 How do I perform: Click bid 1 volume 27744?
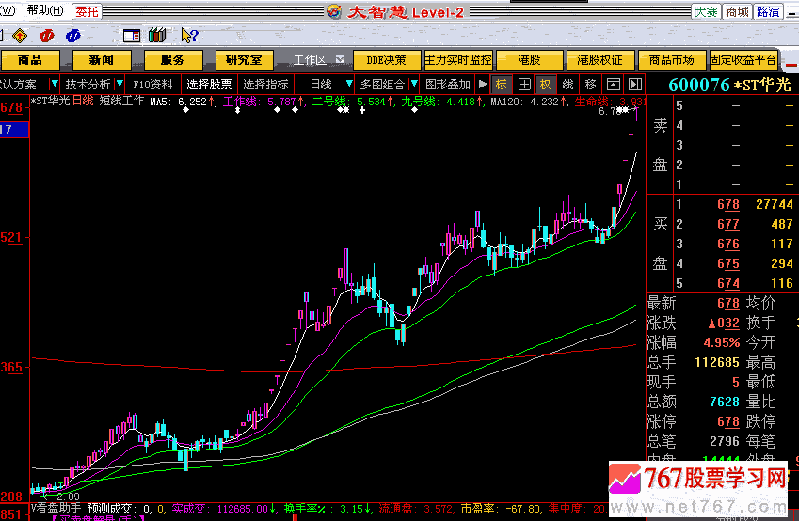click(775, 205)
